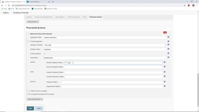Image resolution: width=199 pixels, height=112 pixels.
Task: Expand the Add build step dropdown
Action: (x=33, y=22)
